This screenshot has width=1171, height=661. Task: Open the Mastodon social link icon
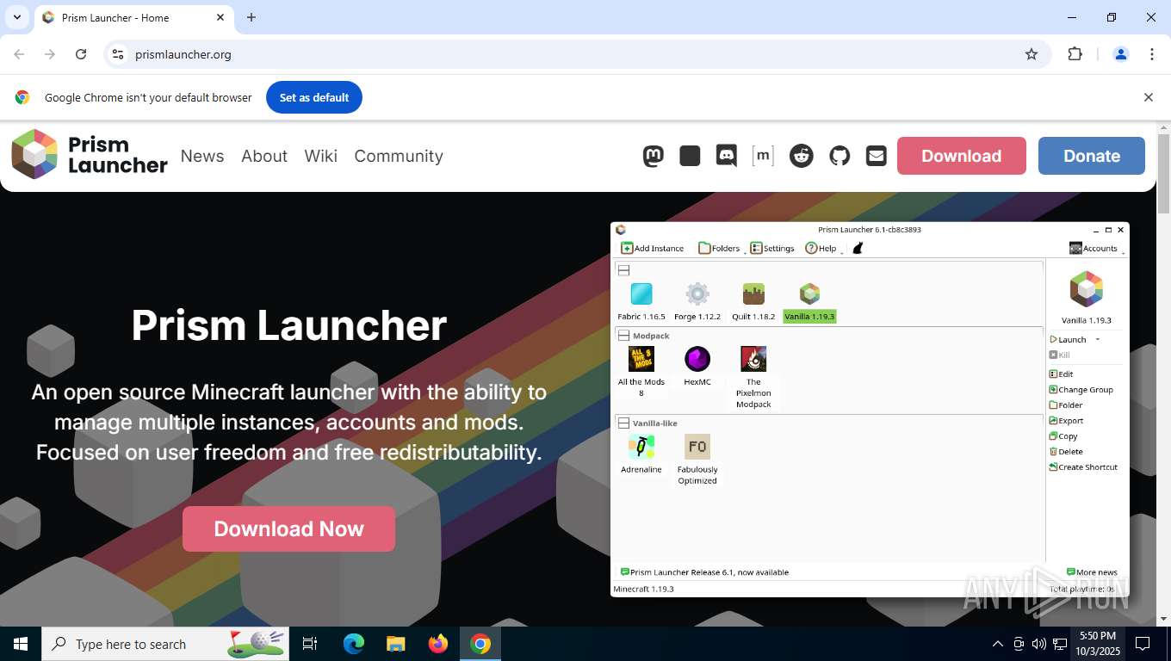coord(654,156)
